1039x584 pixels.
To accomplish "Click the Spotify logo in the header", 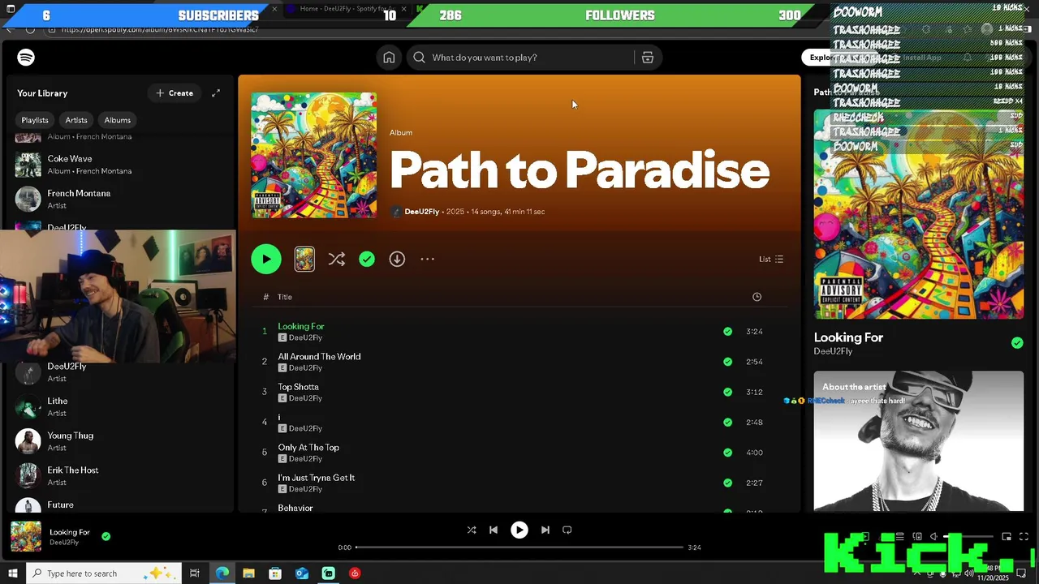I will (x=26, y=58).
